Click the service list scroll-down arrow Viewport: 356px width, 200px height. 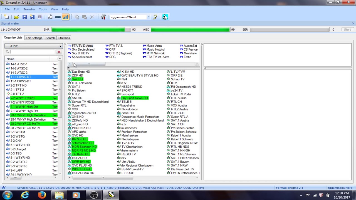[60, 174]
